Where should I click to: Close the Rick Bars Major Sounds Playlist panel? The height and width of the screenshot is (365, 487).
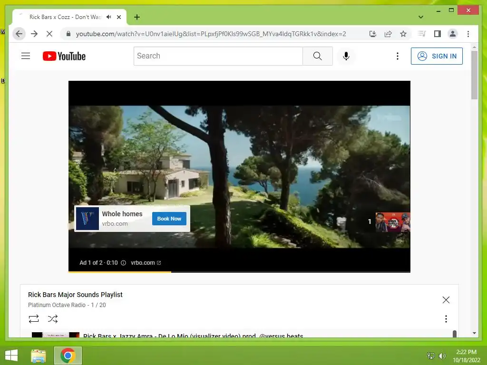[x=446, y=300]
